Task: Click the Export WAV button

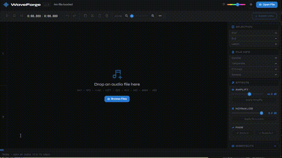Action: pyautogui.click(x=264, y=16)
